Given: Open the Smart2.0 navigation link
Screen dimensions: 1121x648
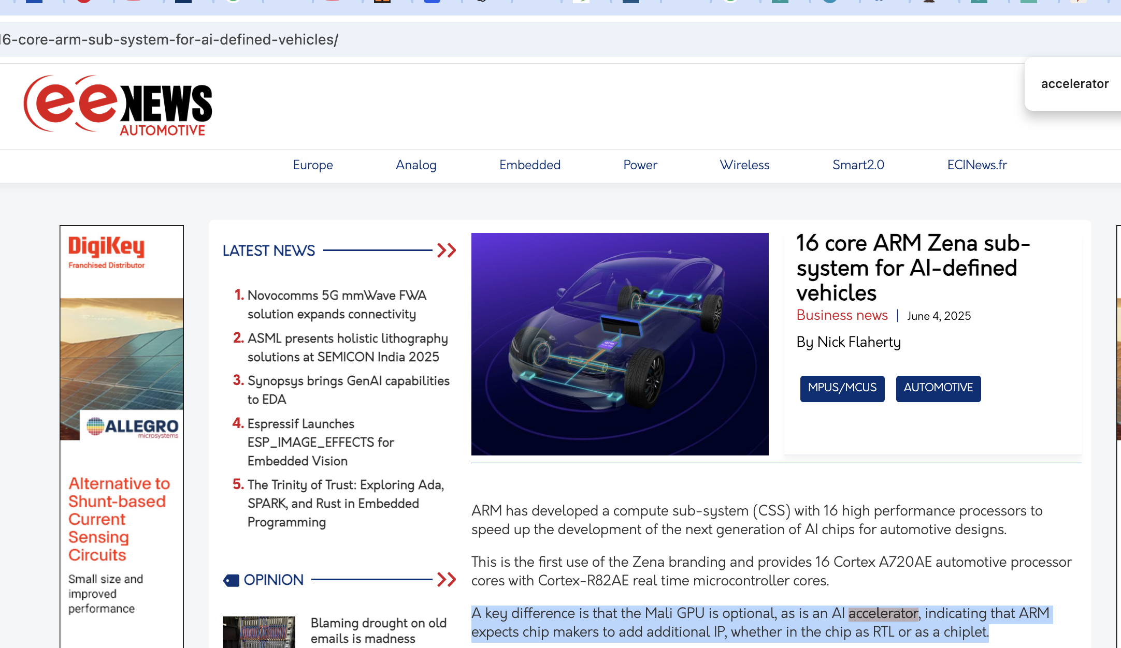Looking at the screenshot, I should point(858,165).
